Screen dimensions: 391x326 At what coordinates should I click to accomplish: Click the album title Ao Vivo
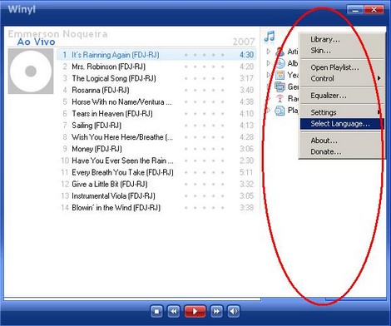[x=37, y=42]
